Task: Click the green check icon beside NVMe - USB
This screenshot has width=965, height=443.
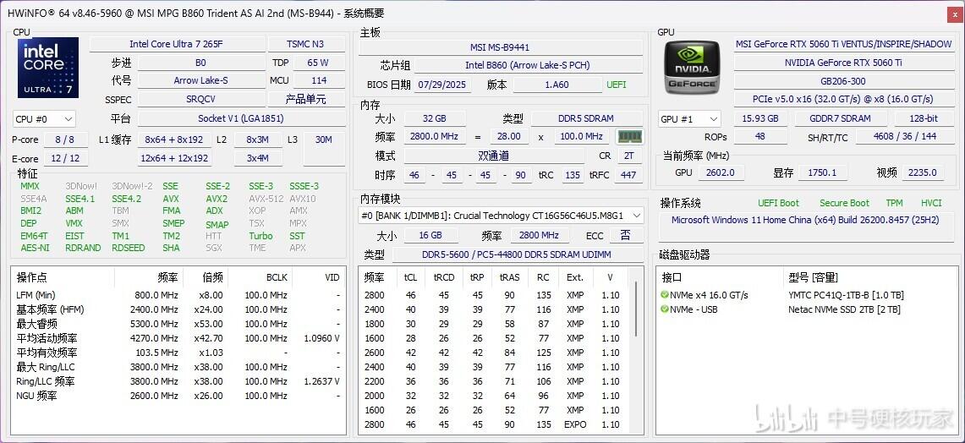Action: (x=665, y=309)
